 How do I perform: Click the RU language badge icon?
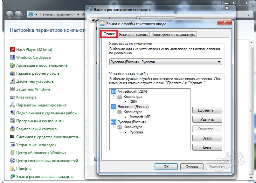114,122
